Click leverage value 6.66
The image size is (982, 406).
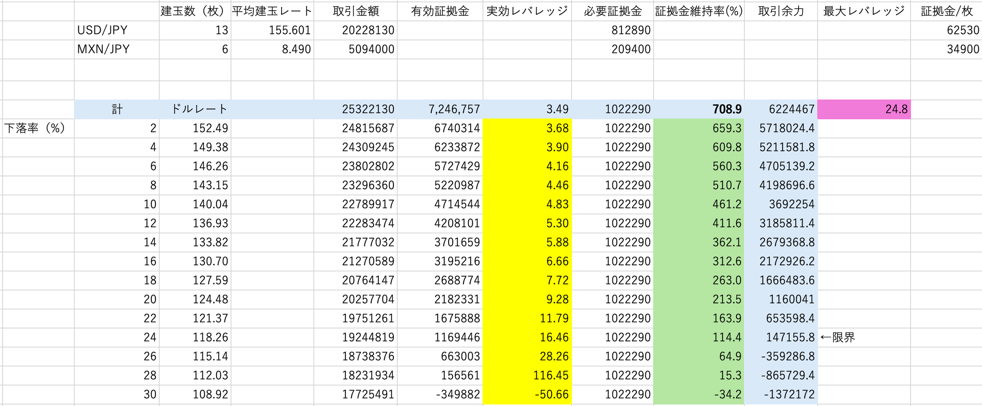(x=527, y=261)
